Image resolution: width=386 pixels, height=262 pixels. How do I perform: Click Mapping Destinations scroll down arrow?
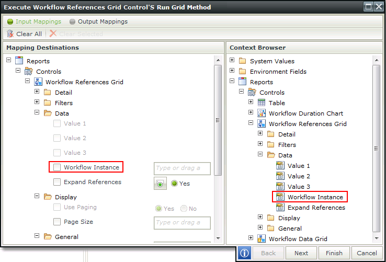(x=218, y=238)
